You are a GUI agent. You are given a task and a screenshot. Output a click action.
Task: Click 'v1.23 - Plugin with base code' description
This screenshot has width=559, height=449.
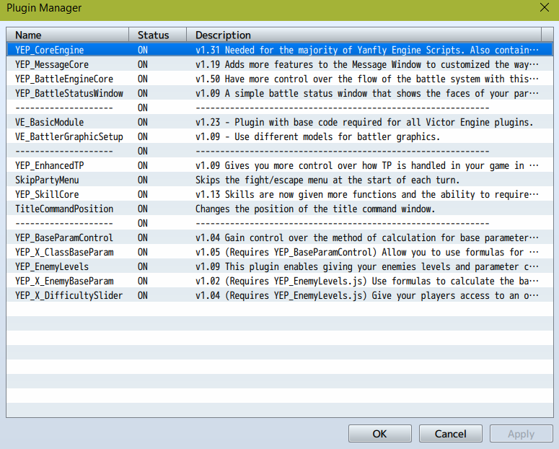[364, 123]
